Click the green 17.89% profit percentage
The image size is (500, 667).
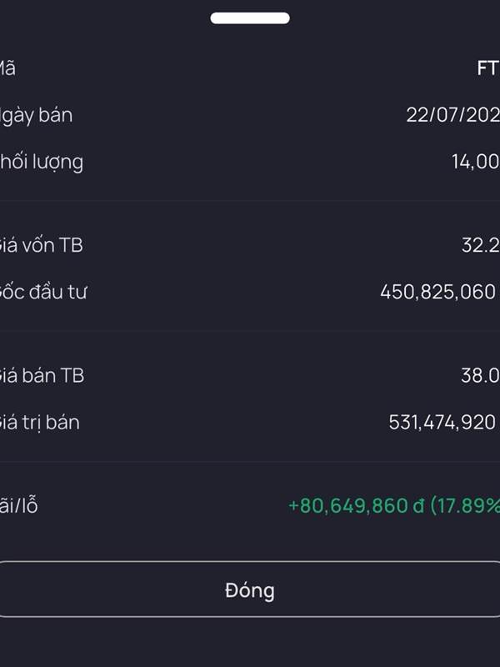pyautogui.click(x=467, y=505)
